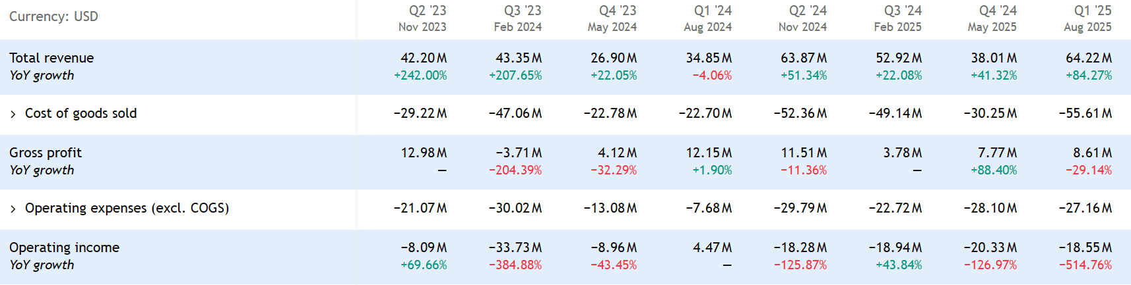The width and height of the screenshot is (1131, 285).
Task: Select Q2 '24 cost of goods −52.36M
Action: point(800,113)
